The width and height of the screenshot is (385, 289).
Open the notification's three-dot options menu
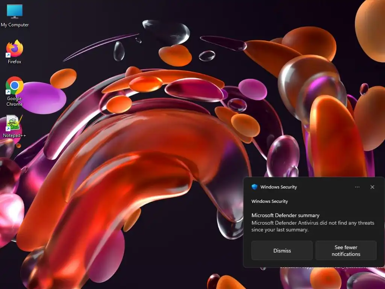point(357,187)
